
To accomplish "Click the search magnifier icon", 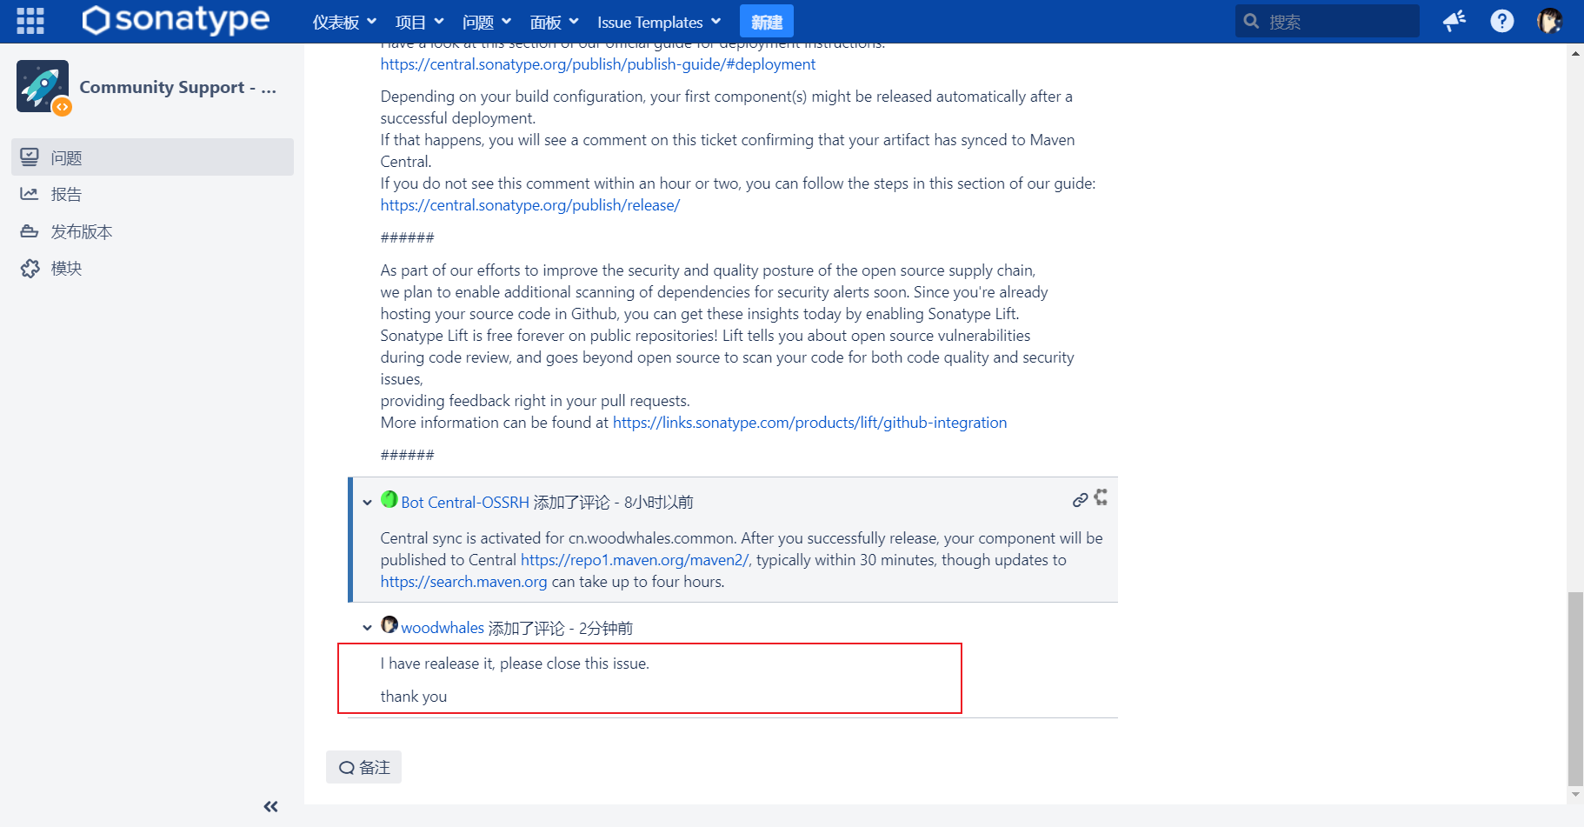I will click(x=1251, y=21).
